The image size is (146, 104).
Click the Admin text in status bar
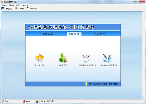pos(28,101)
